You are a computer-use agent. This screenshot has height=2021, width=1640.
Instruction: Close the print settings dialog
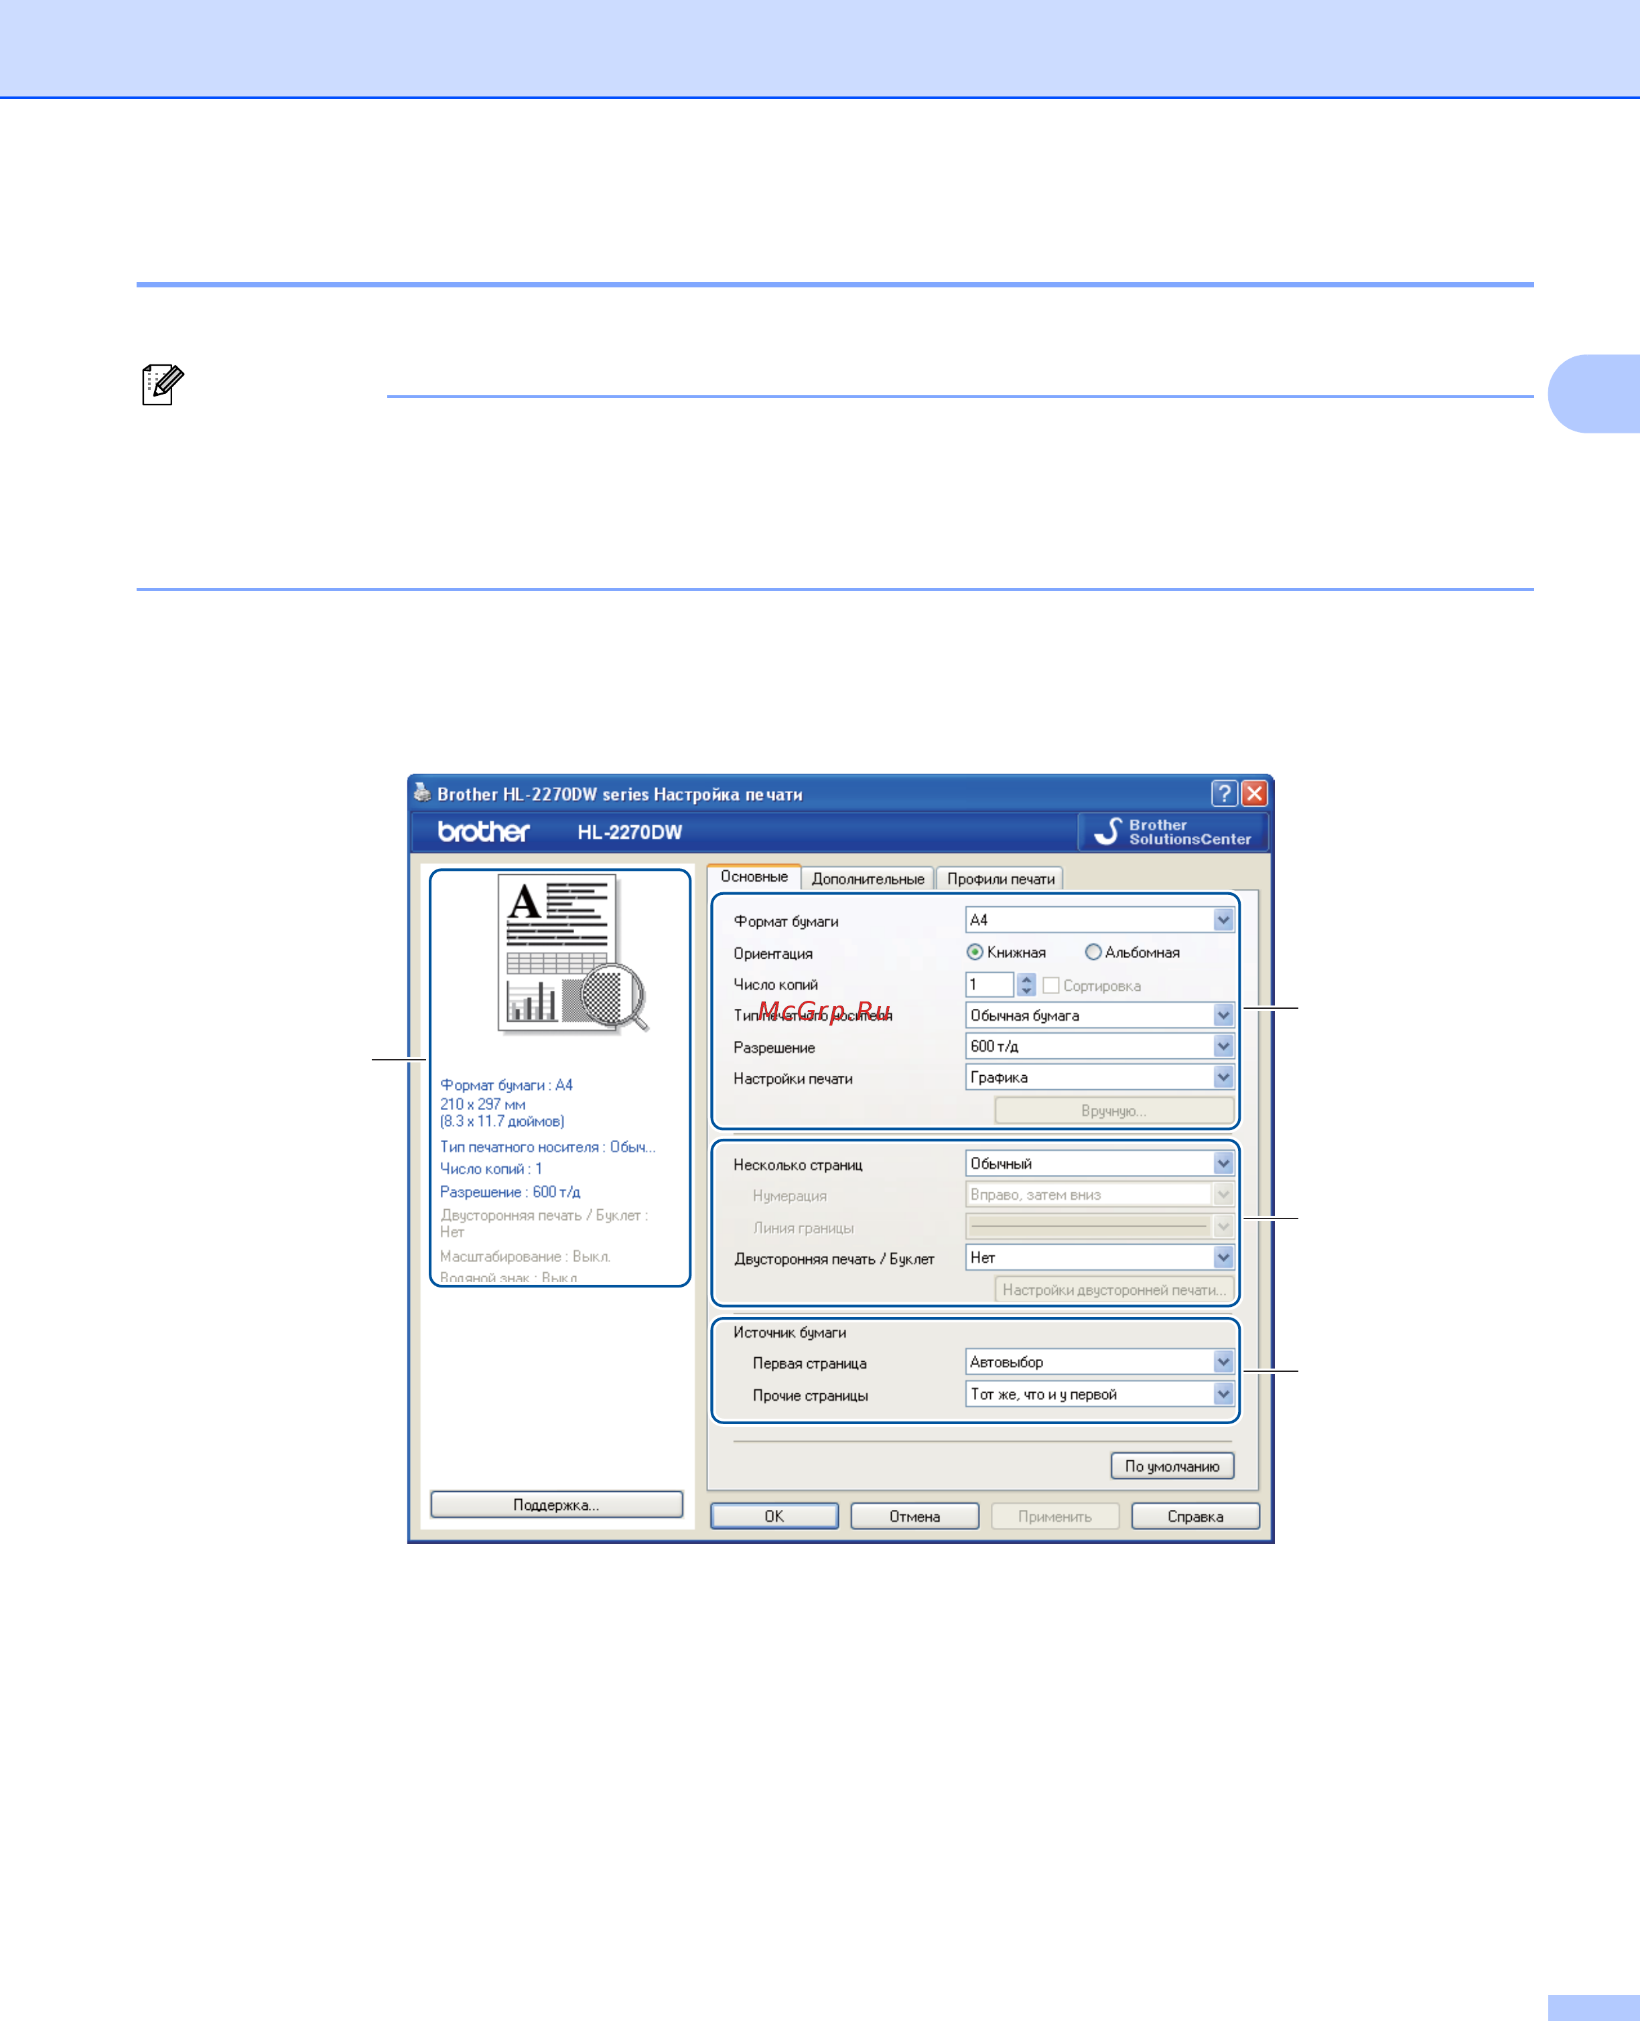click(x=1253, y=793)
